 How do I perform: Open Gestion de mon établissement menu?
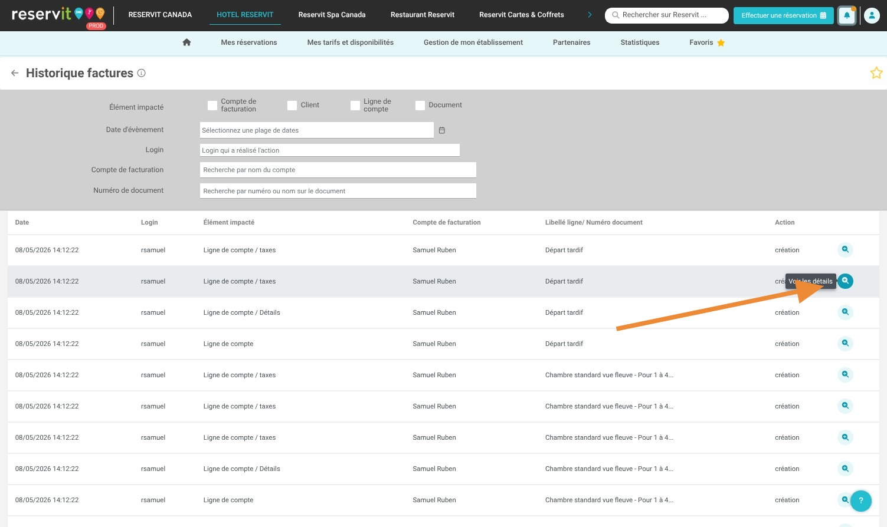(x=473, y=42)
